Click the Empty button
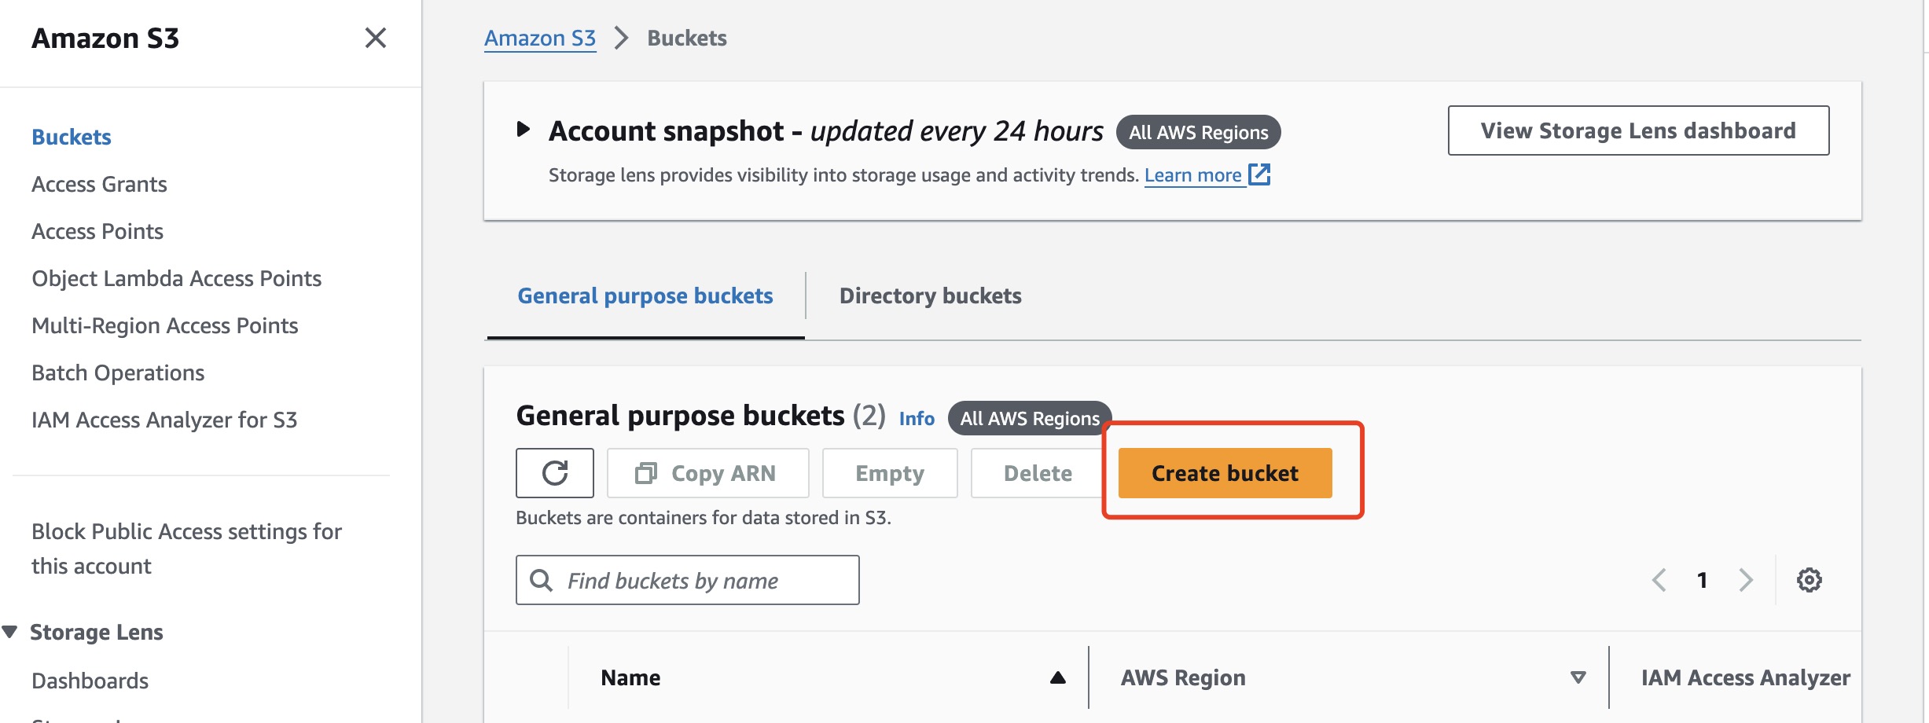This screenshot has height=723, width=1929. (x=890, y=473)
